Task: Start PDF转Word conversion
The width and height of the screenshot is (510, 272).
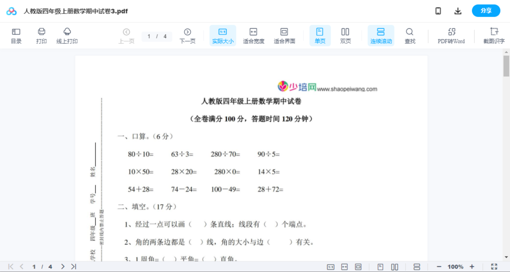Action: [x=451, y=35]
